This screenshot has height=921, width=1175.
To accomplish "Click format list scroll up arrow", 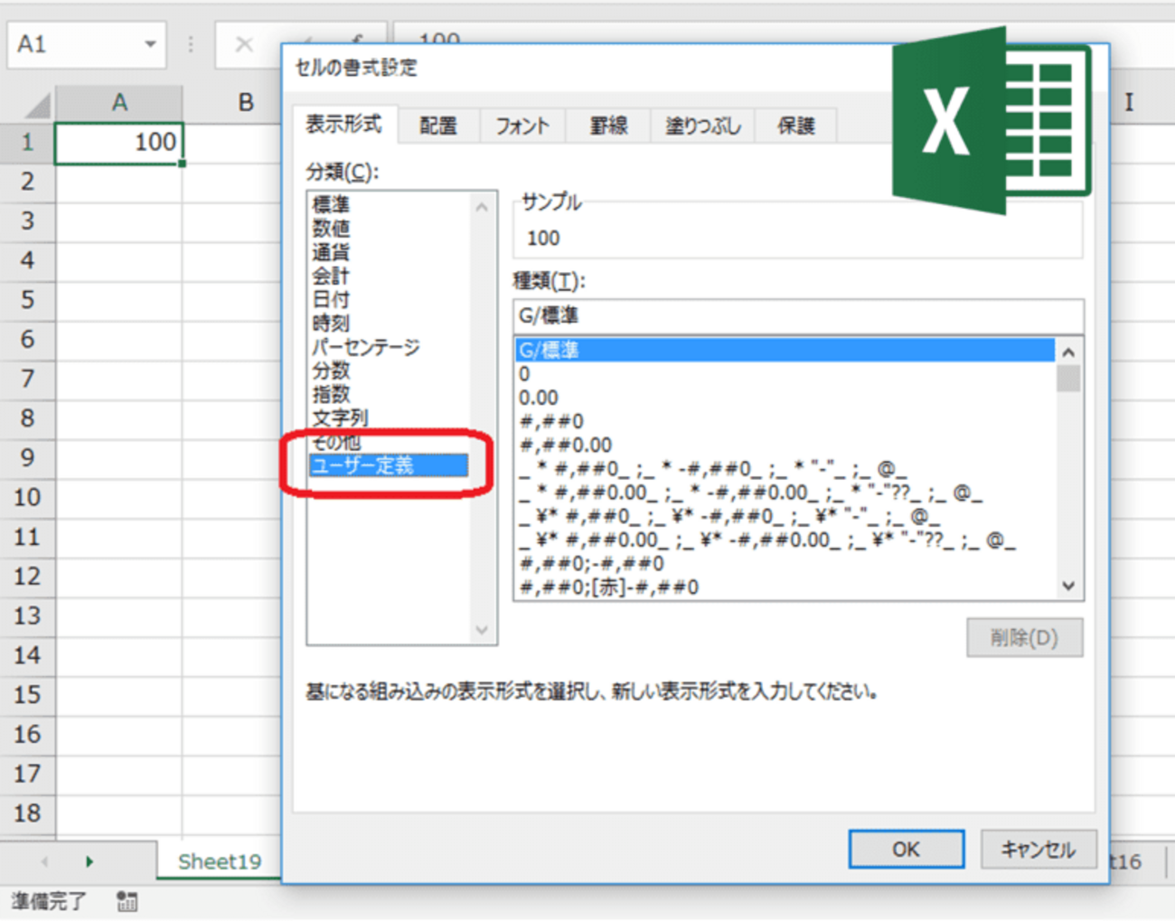I will (1068, 352).
